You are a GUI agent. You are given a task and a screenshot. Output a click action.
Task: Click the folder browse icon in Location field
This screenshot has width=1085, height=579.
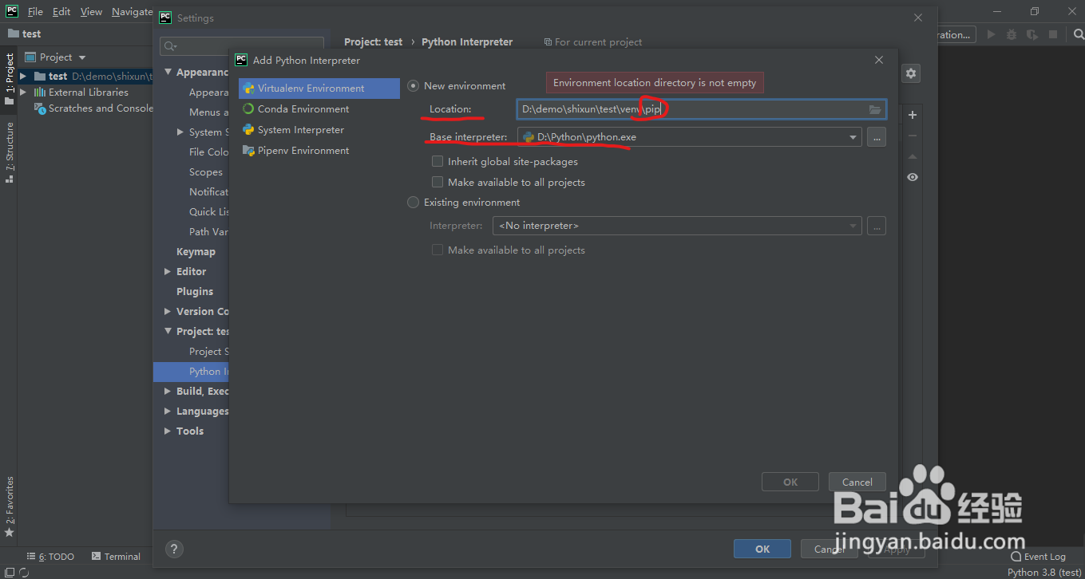pos(875,109)
